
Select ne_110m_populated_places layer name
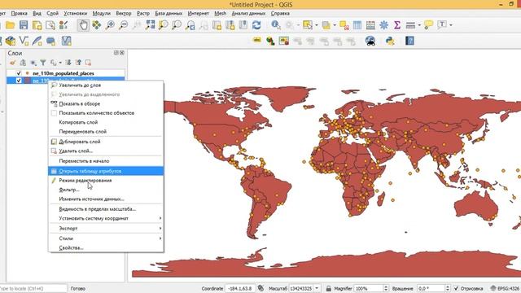point(63,73)
